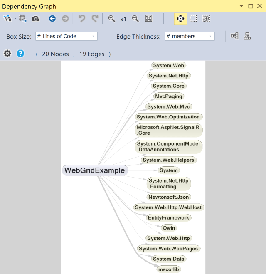This screenshot has height=274, width=266.
Task: Click the System.Web.Http node
Action: click(169, 238)
